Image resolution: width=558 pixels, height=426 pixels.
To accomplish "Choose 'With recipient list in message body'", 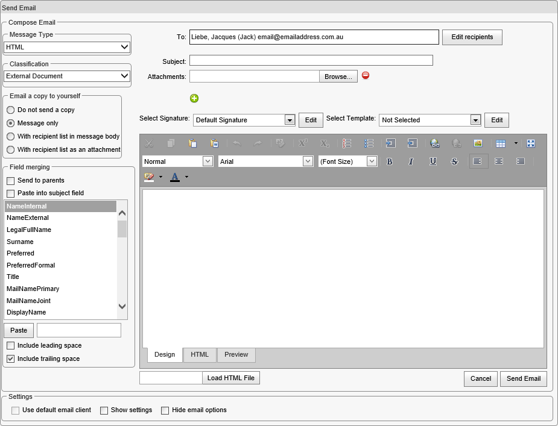I will coord(11,137).
